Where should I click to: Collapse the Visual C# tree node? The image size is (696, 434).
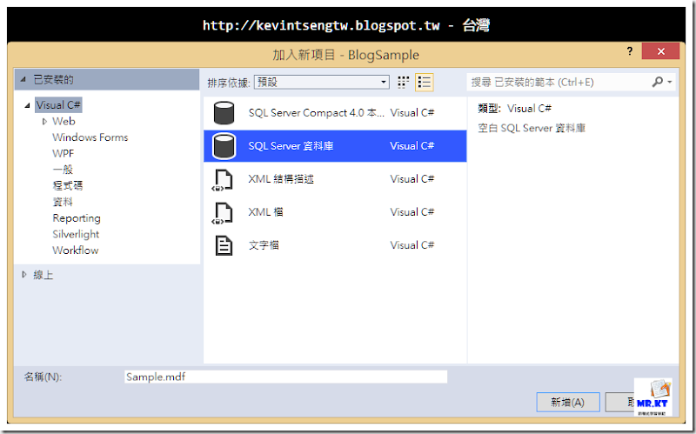coord(28,105)
